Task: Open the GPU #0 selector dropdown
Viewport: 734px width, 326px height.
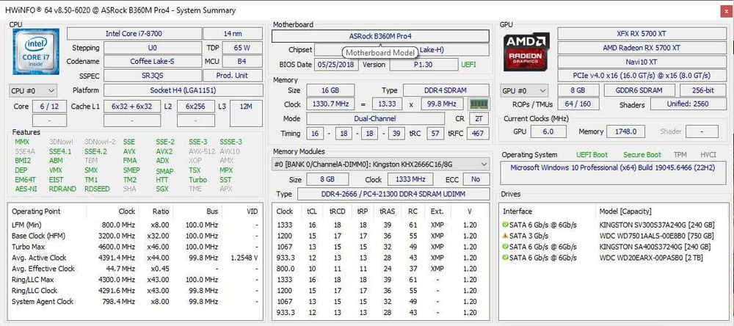Action: [524, 90]
